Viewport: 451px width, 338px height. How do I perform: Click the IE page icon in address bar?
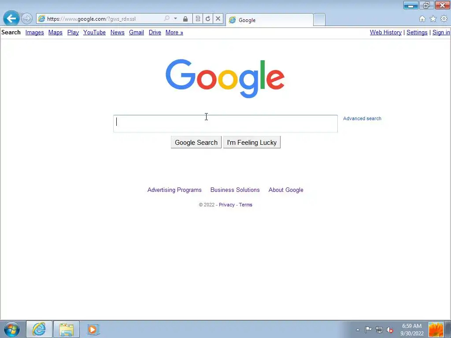(x=41, y=18)
